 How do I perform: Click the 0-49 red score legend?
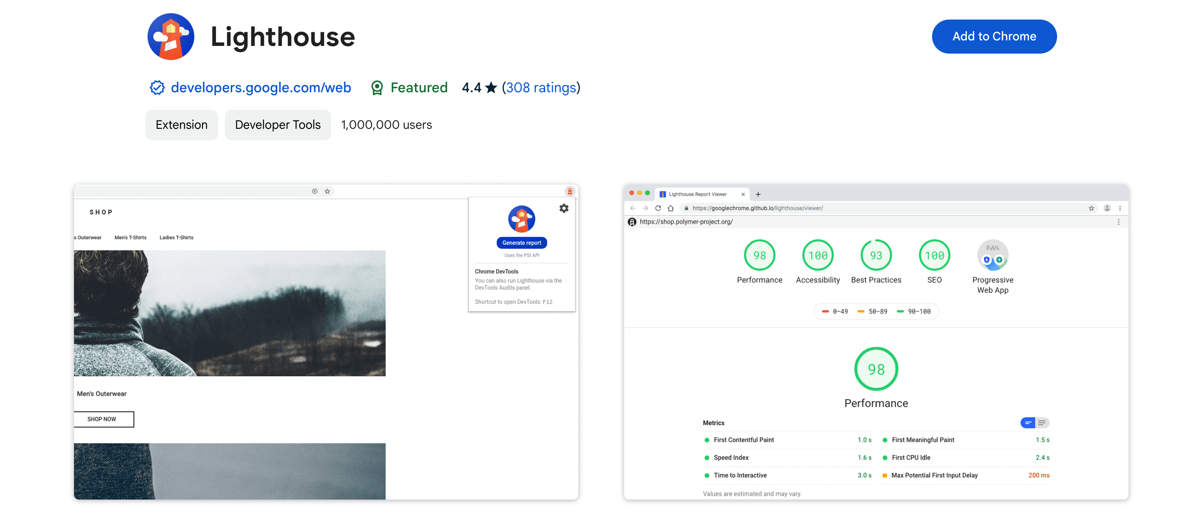pyautogui.click(x=834, y=311)
